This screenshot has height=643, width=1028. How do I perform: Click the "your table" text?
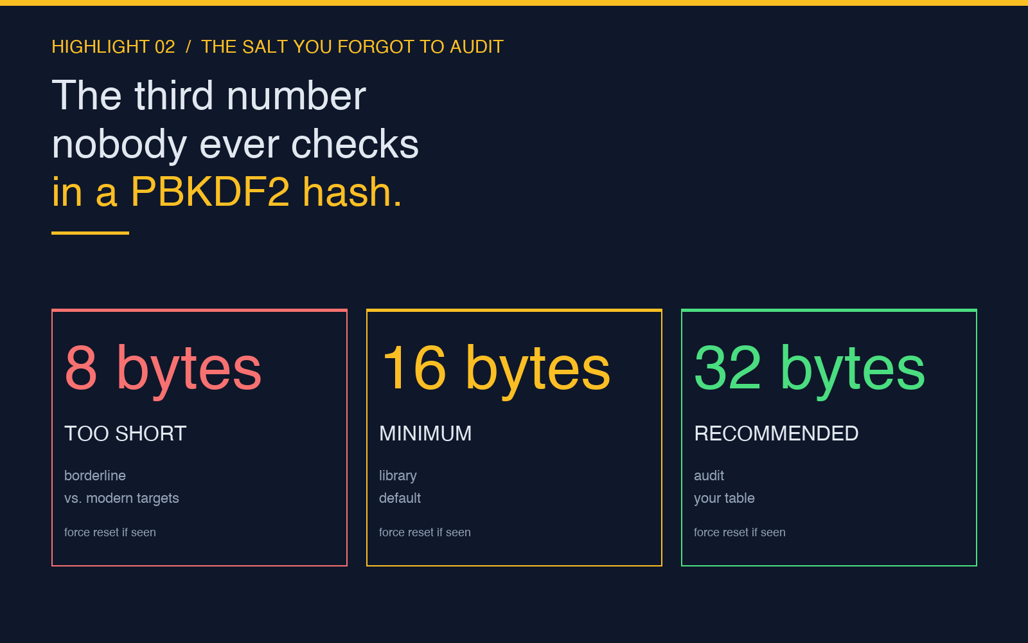coord(724,498)
